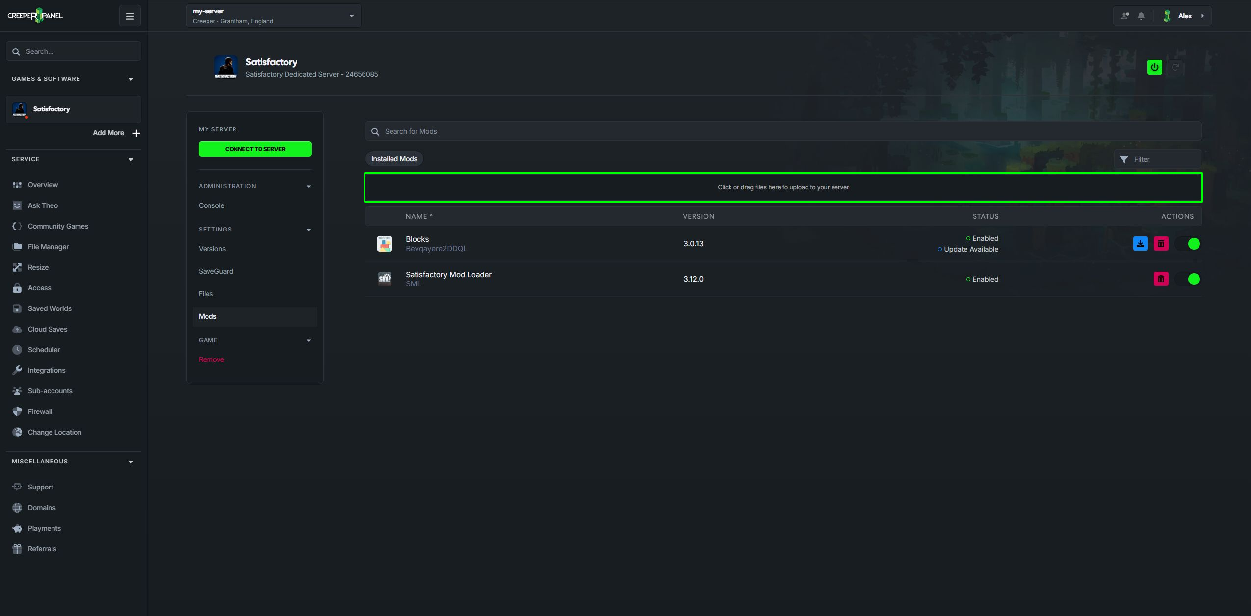This screenshot has width=1251, height=616.
Task: Open the Console menu item
Action: 211,205
